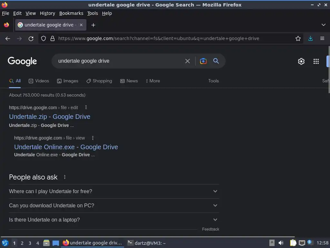Switch to the Shopping tab
Image resolution: width=330 pixels, height=248 pixels.
99,81
